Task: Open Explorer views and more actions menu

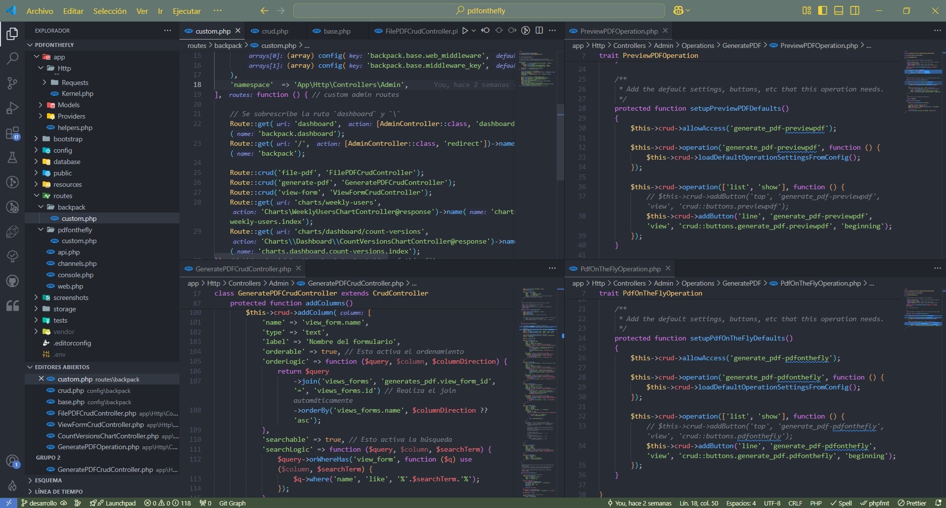Action: tap(168, 31)
